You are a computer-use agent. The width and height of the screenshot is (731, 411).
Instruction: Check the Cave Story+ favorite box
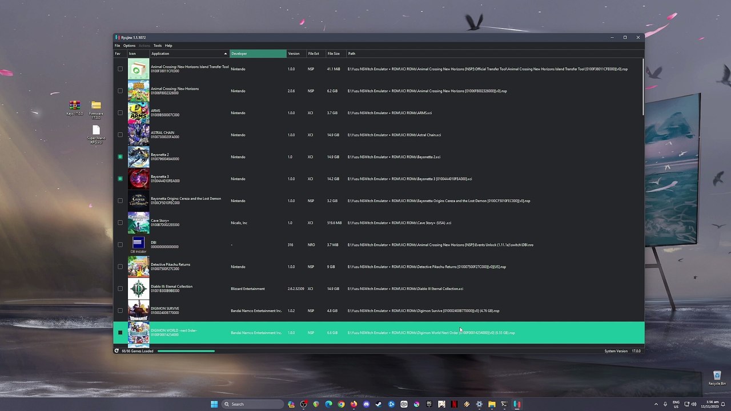(x=120, y=223)
